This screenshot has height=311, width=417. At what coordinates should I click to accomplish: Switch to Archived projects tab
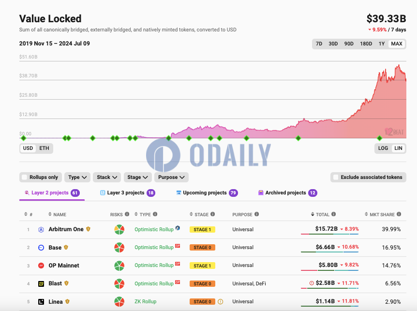coord(288,193)
